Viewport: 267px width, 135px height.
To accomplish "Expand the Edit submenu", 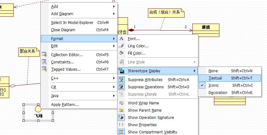I will (79, 46).
